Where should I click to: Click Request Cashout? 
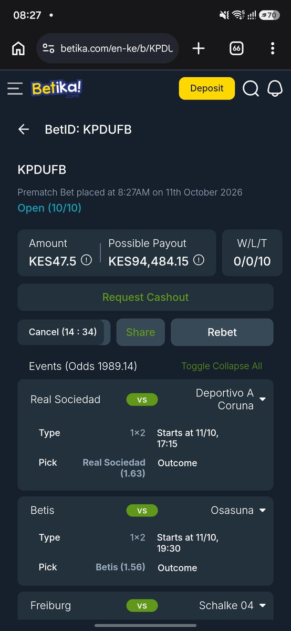[145, 298]
